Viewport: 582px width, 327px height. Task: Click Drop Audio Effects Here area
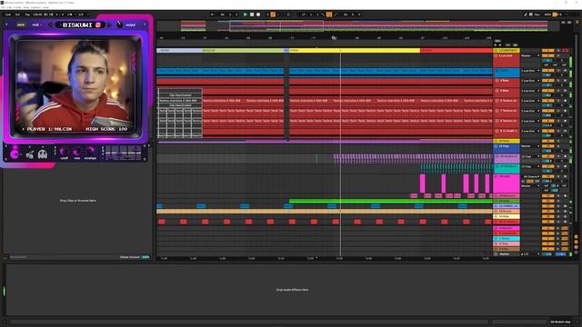[x=292, y=290]
